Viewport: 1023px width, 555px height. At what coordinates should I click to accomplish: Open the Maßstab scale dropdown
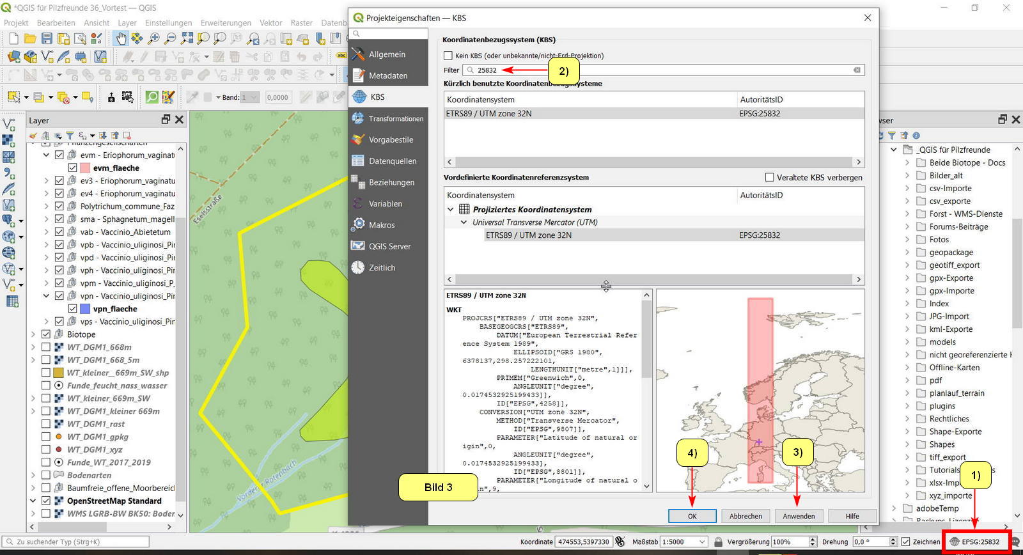(702, 542)
